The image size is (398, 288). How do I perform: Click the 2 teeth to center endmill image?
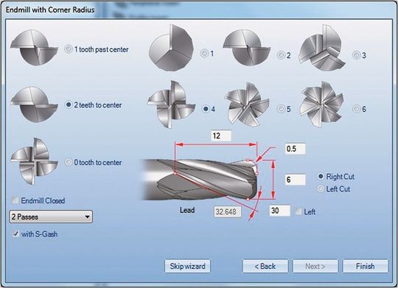click(34, 105)
